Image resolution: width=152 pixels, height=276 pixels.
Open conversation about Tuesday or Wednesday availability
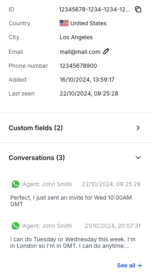tap(76, 235)
